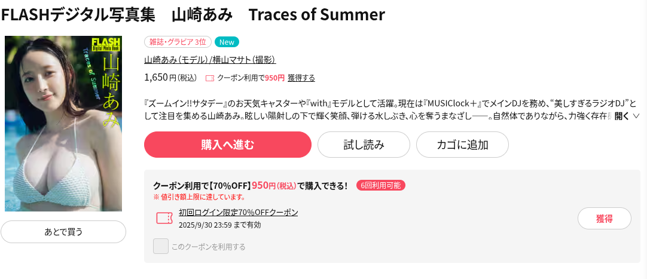This screenshot has height=279, width=647.
Task: Open the 横山マサト(撮影) photographer link
Action: [243, 60]
